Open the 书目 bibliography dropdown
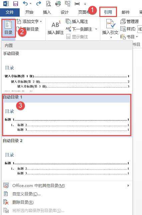Image resolution: width=142 pixels, height=215 pixels. coord(129,37)
